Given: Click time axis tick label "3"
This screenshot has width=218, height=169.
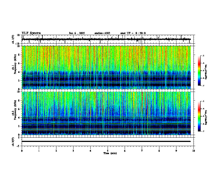Looking at the screenshot, I should (73, 151).
